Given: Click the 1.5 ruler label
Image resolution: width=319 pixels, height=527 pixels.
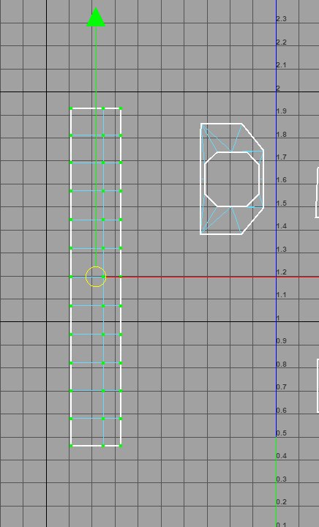Looking at the screenshot, I should (282, 203).
